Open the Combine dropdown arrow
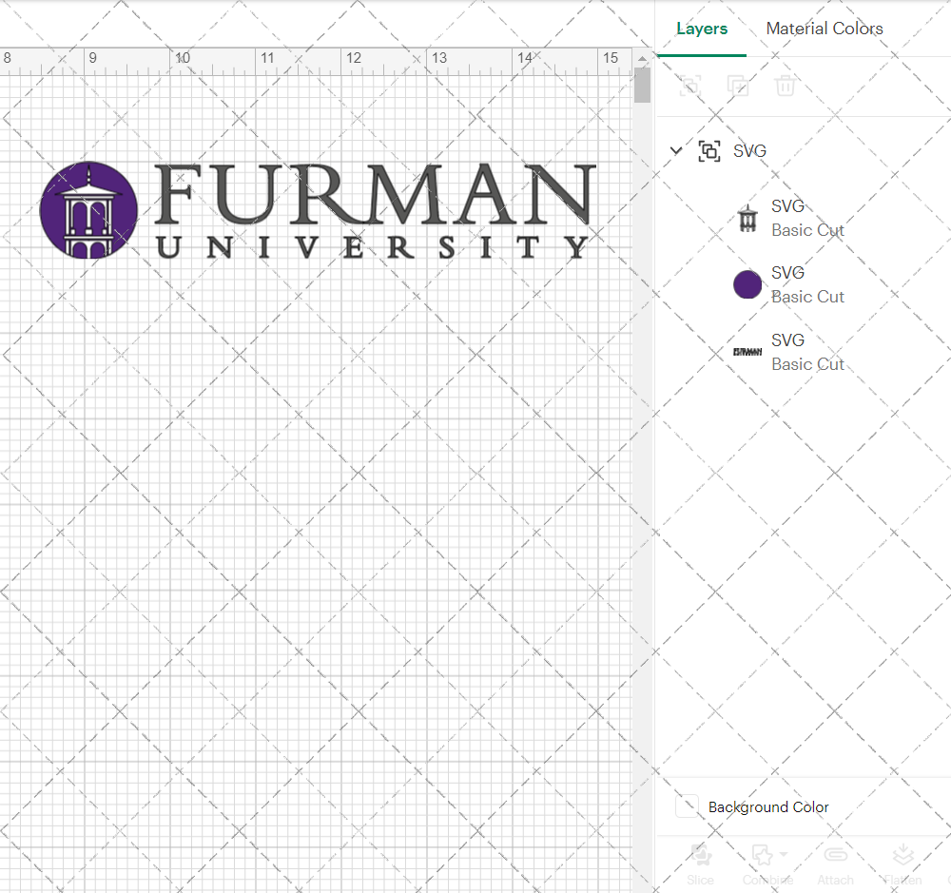The image size is (951, 893). click(x=784, y=854)
